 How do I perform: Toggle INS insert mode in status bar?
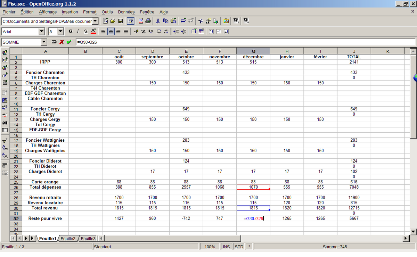(x=226, y=247)
